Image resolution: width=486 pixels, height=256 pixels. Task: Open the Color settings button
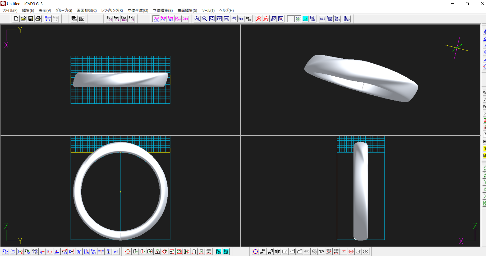click(x=185, y=19)
